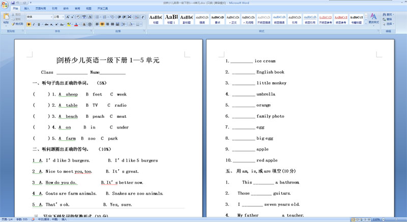The height and width of the screenshot is (222, 407).
Task: Apply the 标题 1 heading style
Action: coord(171,19)
